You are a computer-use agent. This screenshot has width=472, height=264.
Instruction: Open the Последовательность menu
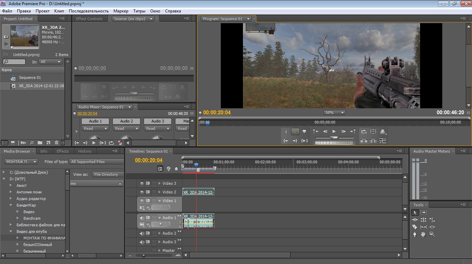click(x=89, y=11)
